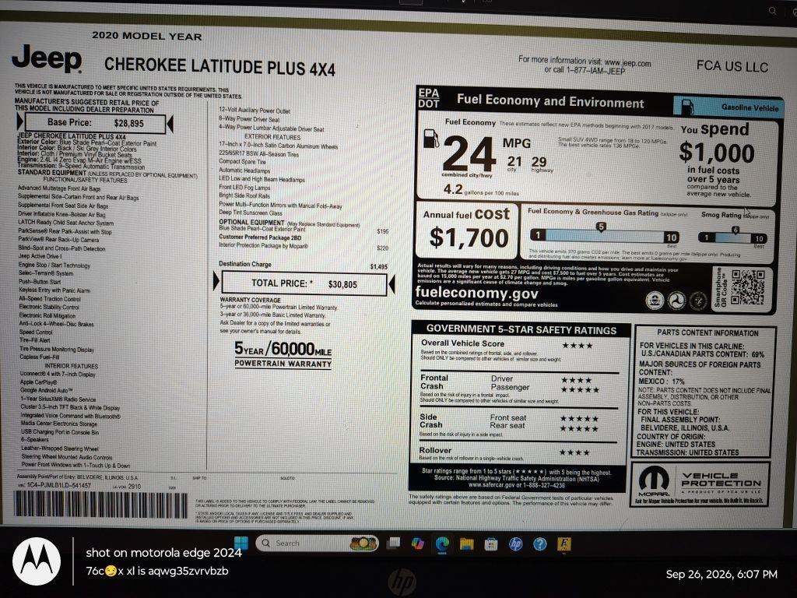Click the Keyless Entry with Panic Alarm line
The width and height of the screenshot is (797, 598).
point(54,290)
